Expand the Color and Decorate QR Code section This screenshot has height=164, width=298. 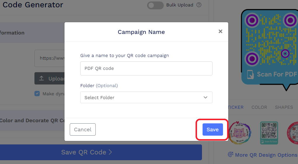(32, 120)
